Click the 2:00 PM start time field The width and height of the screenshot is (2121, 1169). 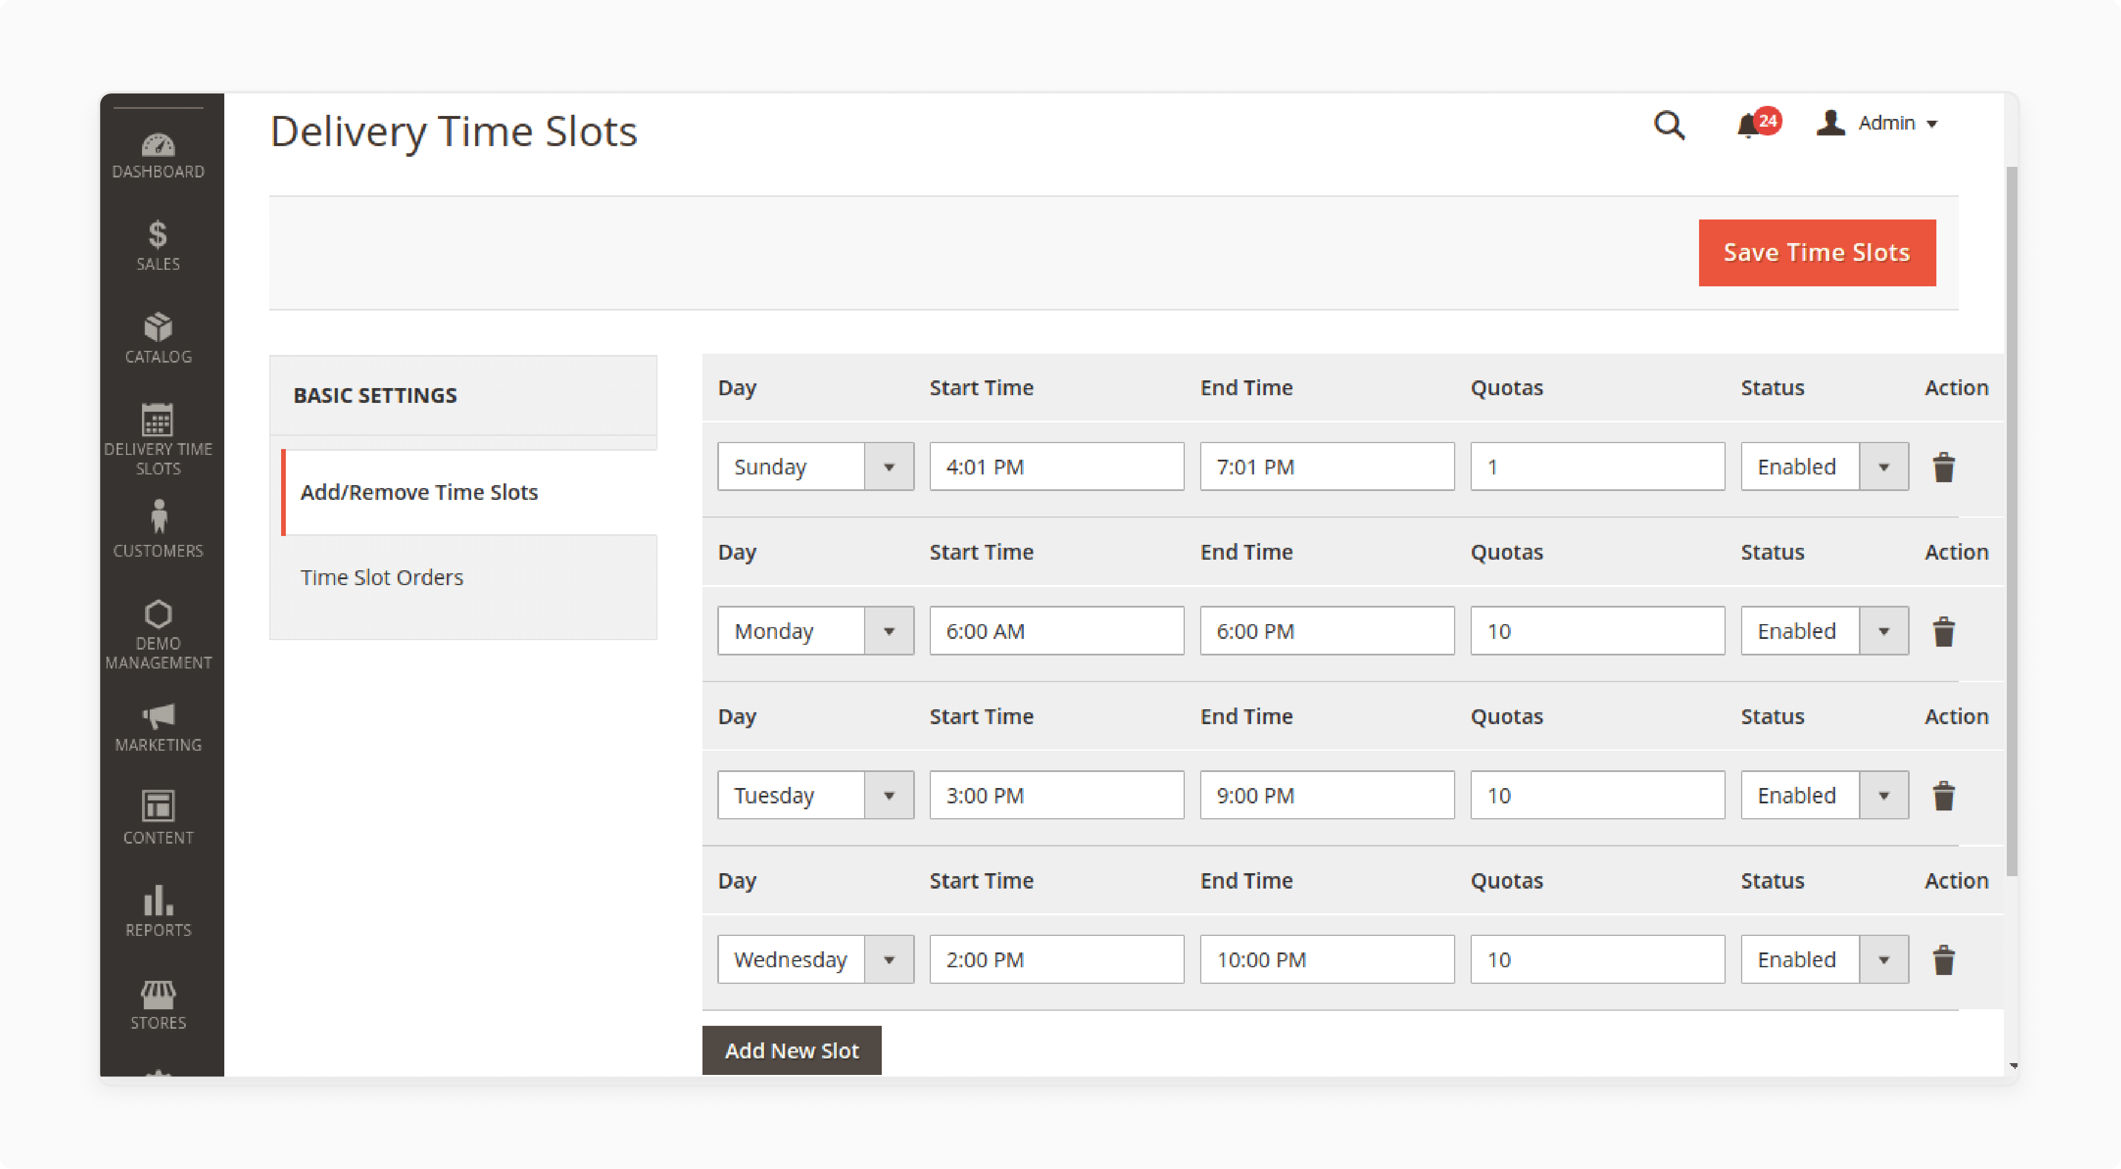[1056, 960]
